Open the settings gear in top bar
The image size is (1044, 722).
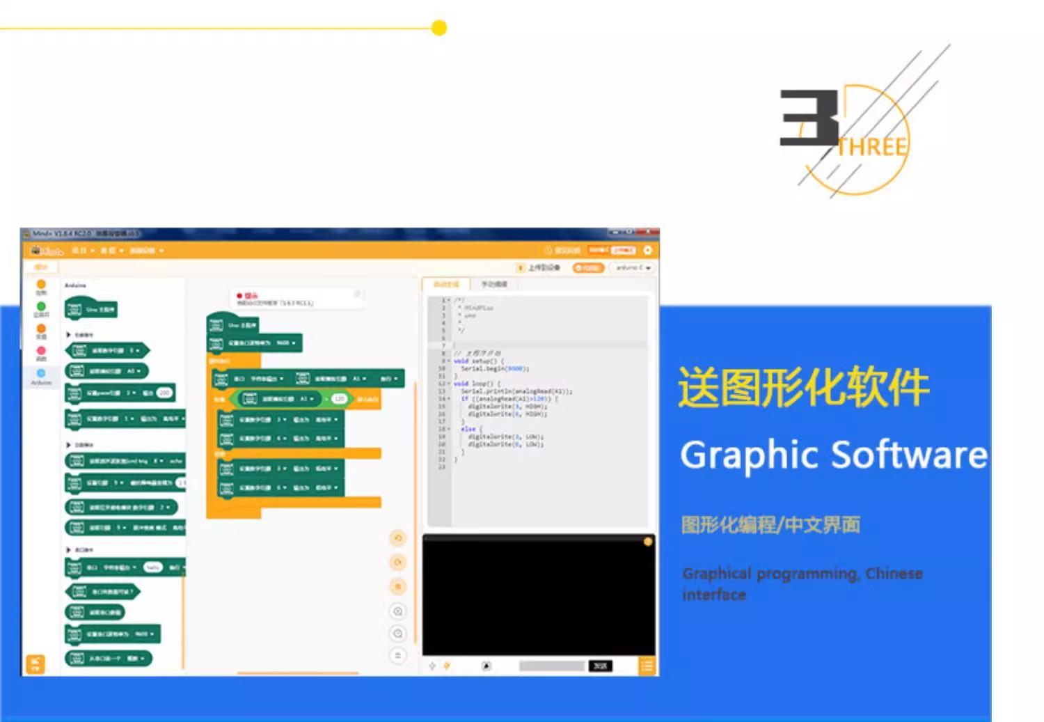(x=648, y=250)
